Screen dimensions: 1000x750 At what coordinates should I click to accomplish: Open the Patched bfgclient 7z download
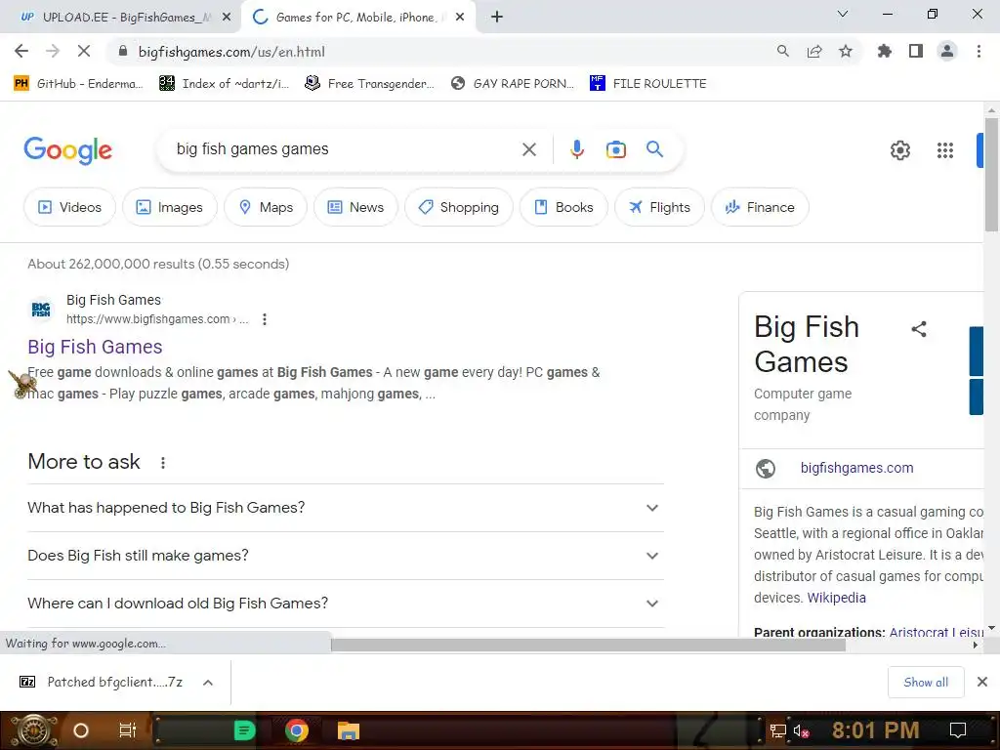click(103, 683)
